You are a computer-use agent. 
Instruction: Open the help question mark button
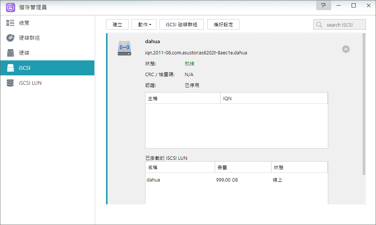point(323,6)
